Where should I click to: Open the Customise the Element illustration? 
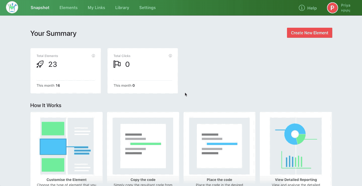pos(66,146)
